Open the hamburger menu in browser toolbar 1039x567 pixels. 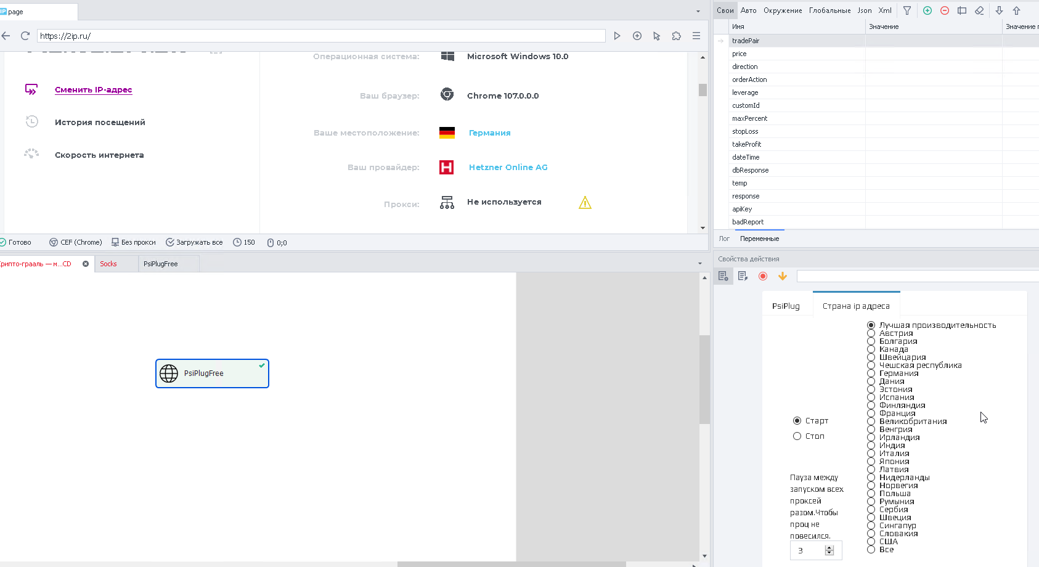(x=696, y=36)
